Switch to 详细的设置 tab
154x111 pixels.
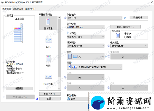point(18,9)
